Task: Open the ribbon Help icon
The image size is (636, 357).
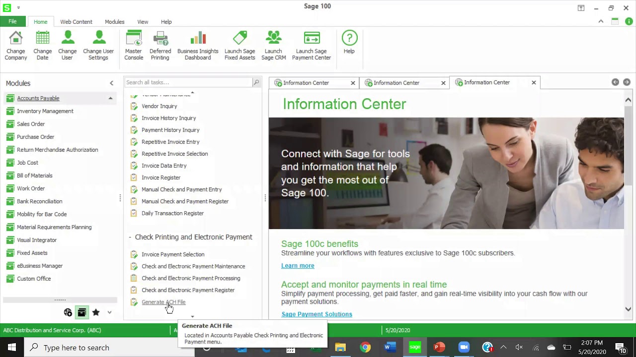Action: (349, 38)
